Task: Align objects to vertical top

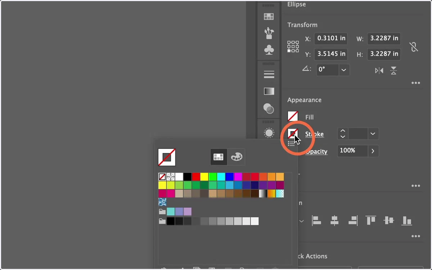Action: (x=371, y=220)
